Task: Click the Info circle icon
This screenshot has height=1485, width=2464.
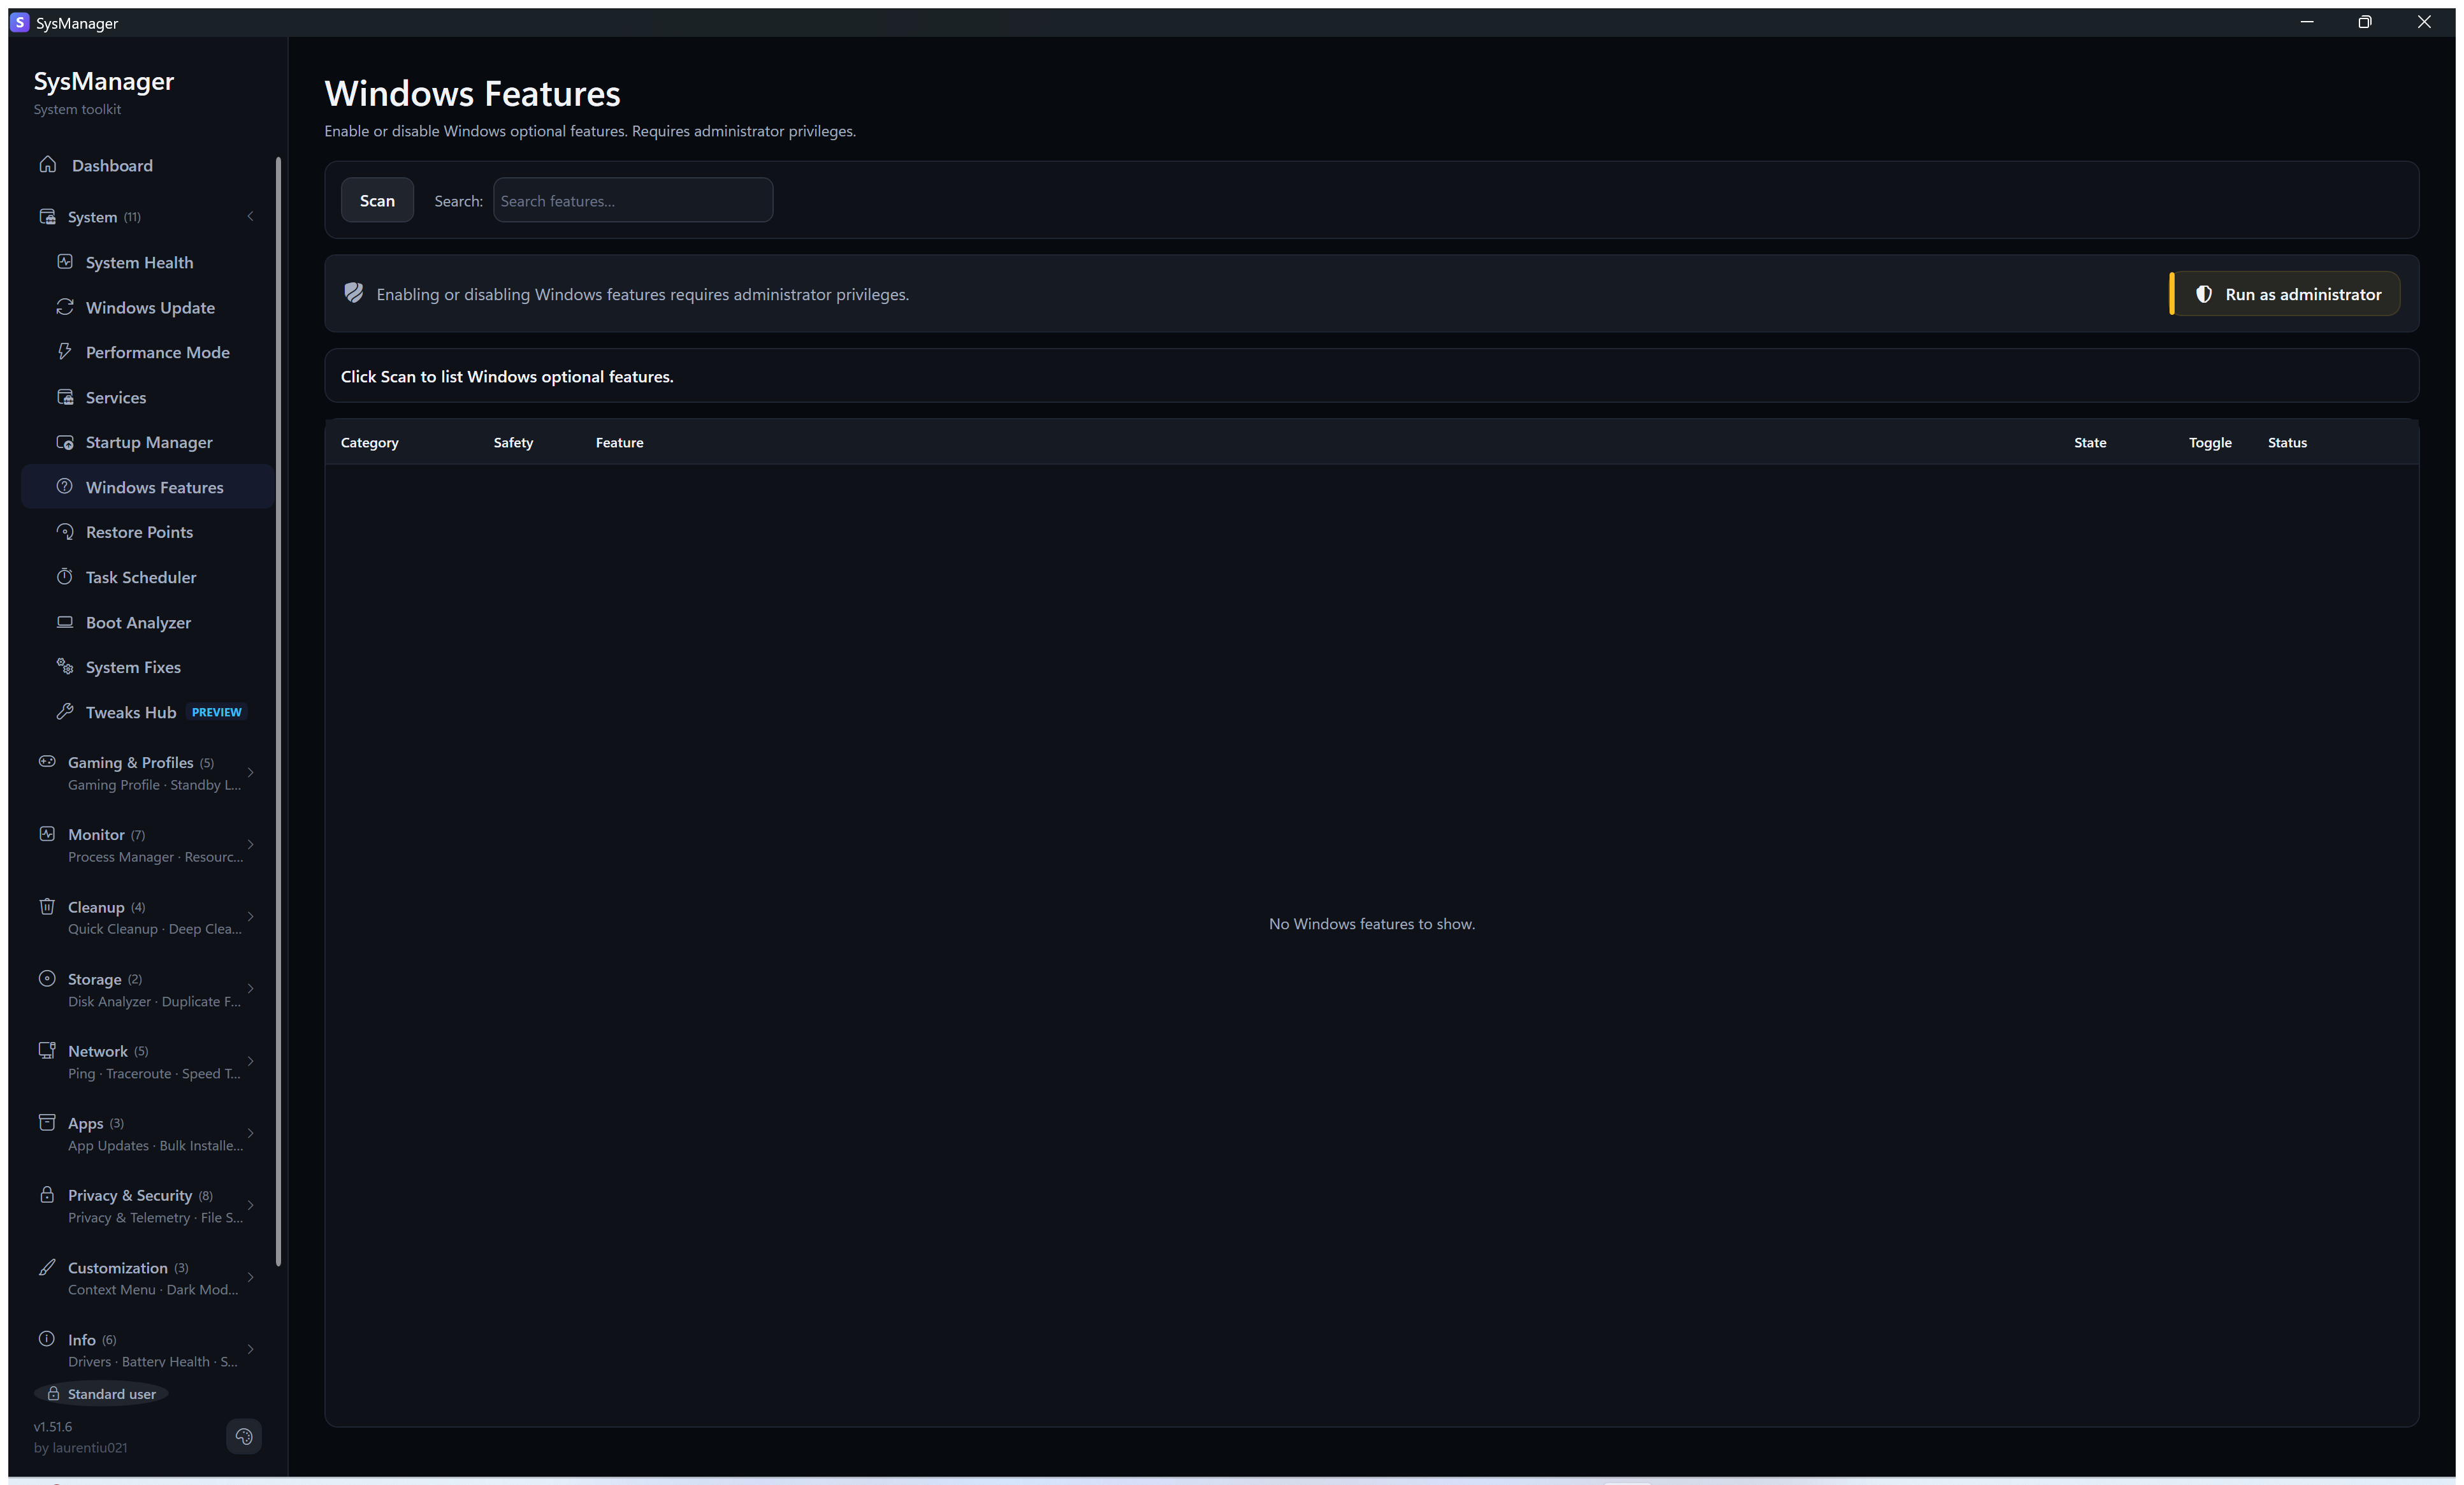Action: pyautogui.click(x=47, y=1339)
